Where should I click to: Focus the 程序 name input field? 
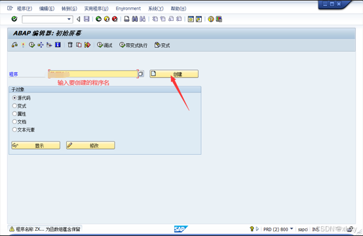coord(93,74)
